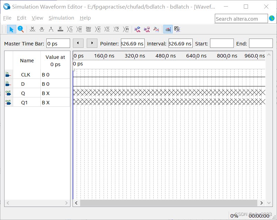Apply Weak Low (XL) value
277x220 pixels.
[x=70, y=29]
